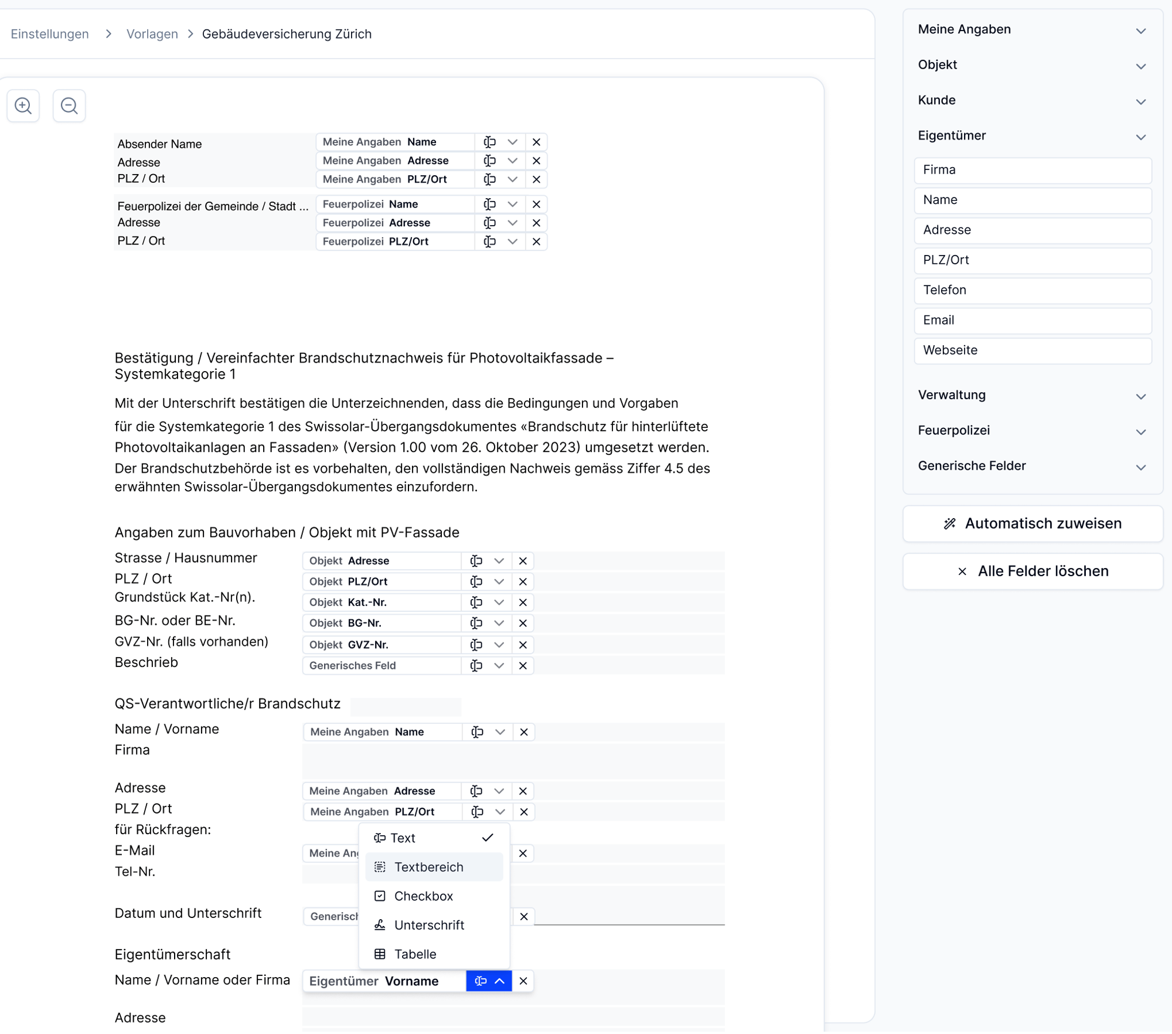Zoom out of the document preview
The width and height of the screenshot is (1172, 1034).
69,106
